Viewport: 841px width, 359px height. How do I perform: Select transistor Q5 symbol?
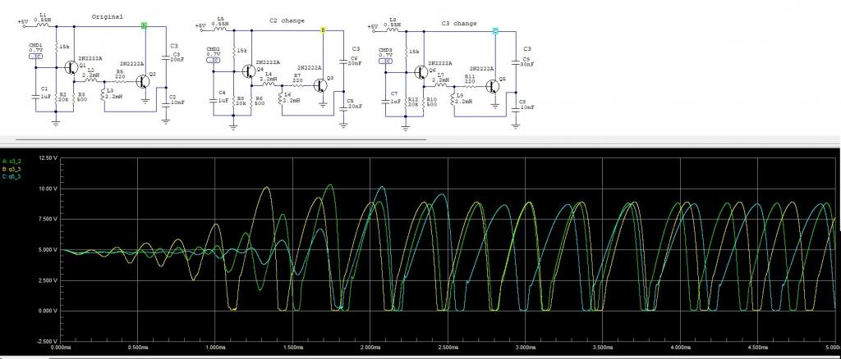(x=493, y=86)
